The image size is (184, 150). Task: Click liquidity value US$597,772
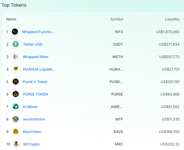point(169,57)
